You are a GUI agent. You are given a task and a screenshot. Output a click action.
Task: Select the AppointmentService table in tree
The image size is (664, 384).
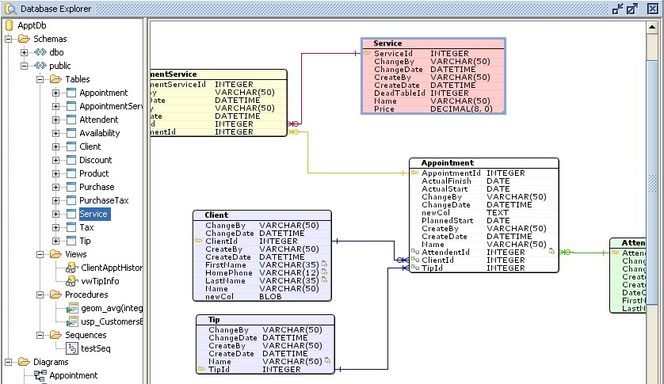(x=111, y=106)
